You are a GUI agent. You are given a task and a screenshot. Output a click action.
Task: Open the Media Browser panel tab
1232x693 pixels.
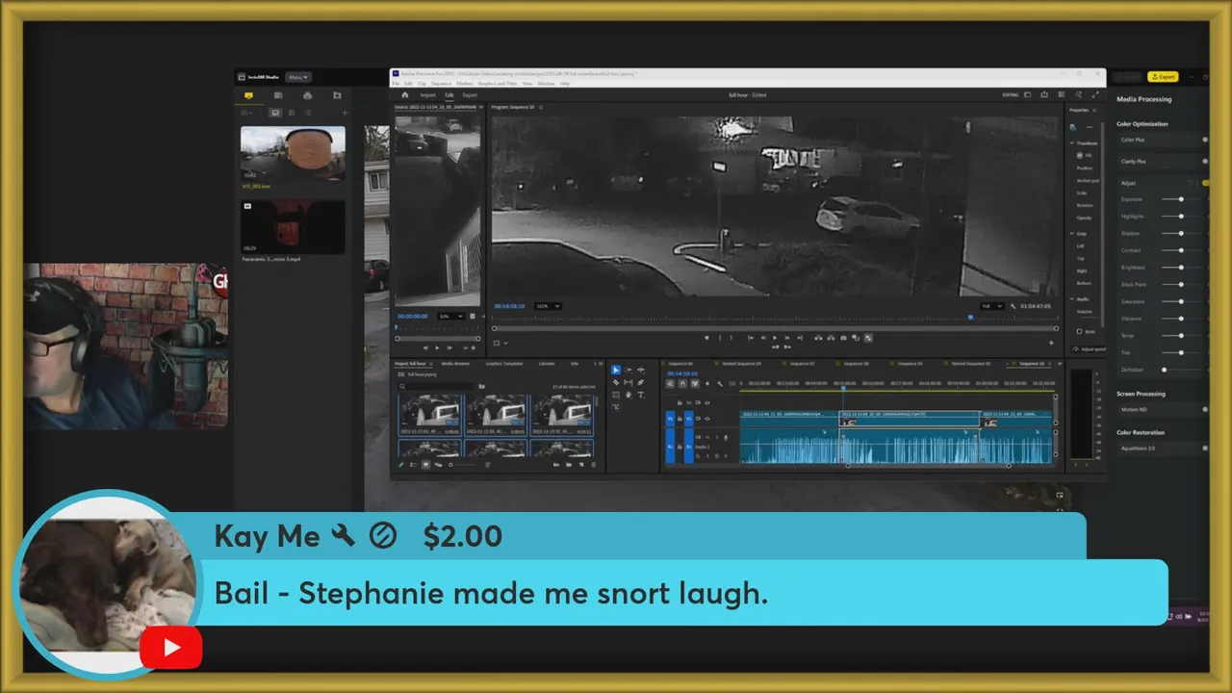455,364
